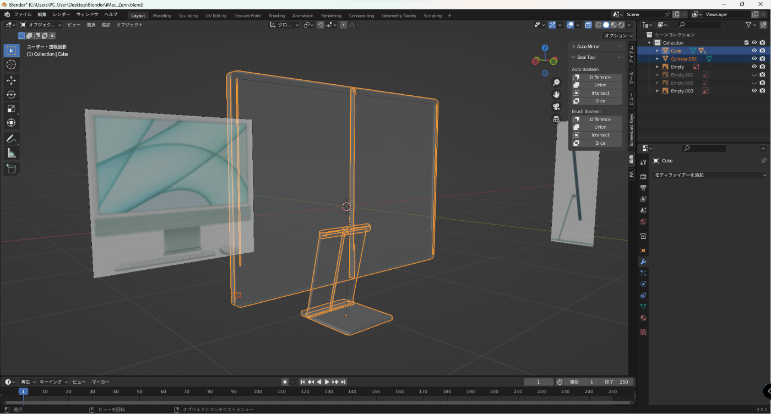Hide the Cube object in outliner
The width and height of the screenshot is (771, 414).
coord(754,51)
